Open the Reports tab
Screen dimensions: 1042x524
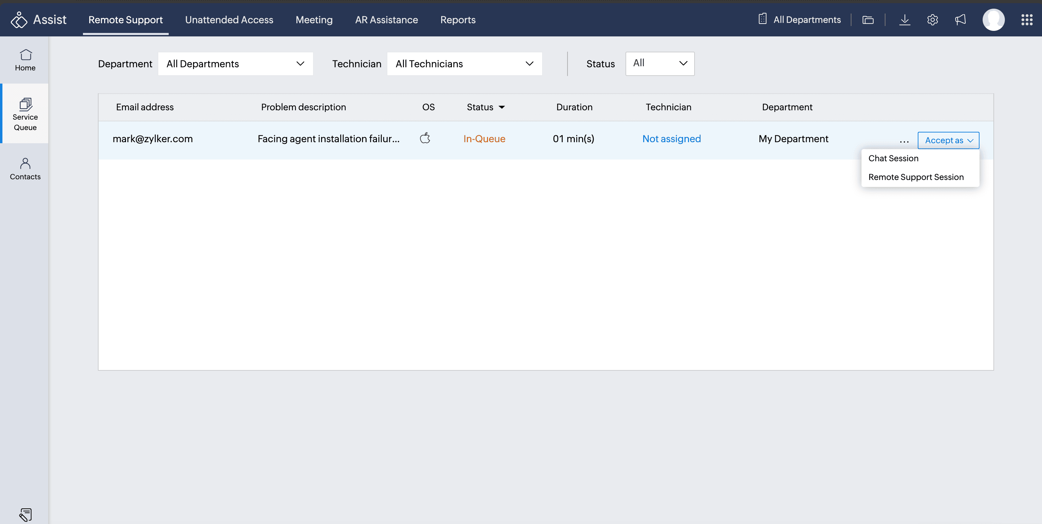click(x=458, y=19)
